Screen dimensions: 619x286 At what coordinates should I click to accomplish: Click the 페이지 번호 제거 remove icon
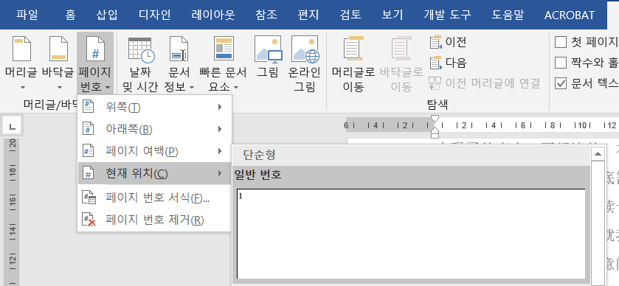tap(89, 220)
